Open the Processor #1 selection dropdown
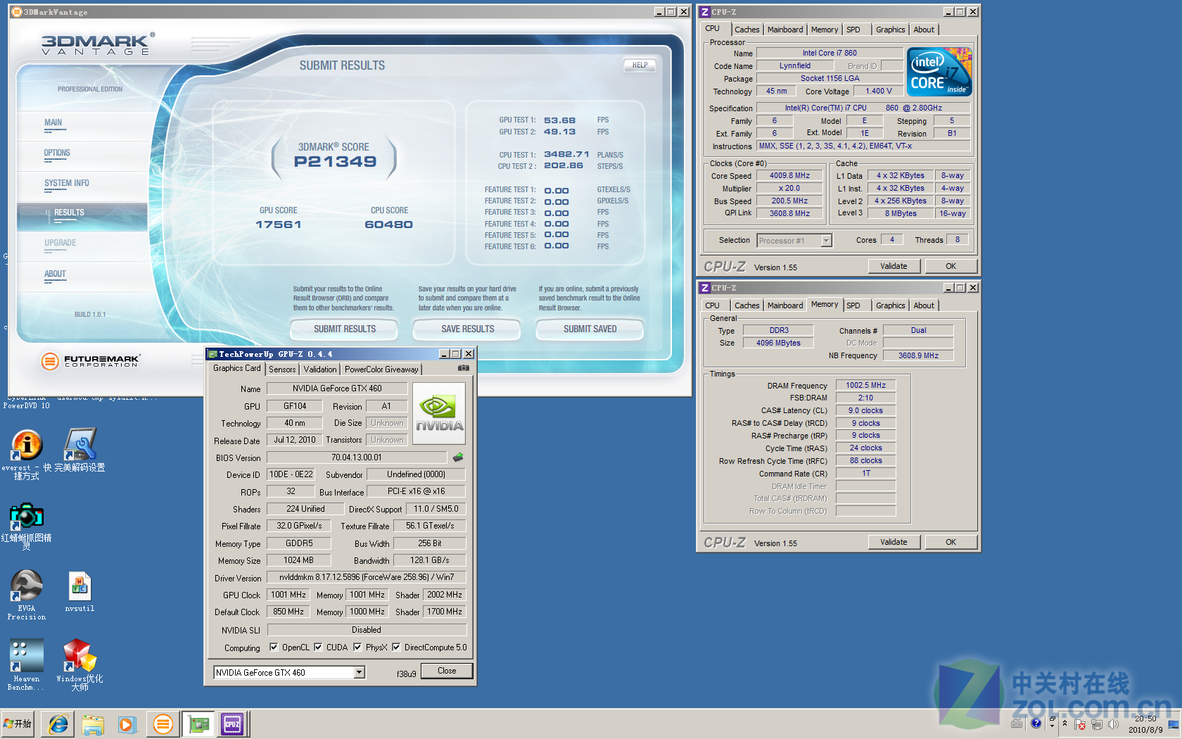 [x=827, y=241]
